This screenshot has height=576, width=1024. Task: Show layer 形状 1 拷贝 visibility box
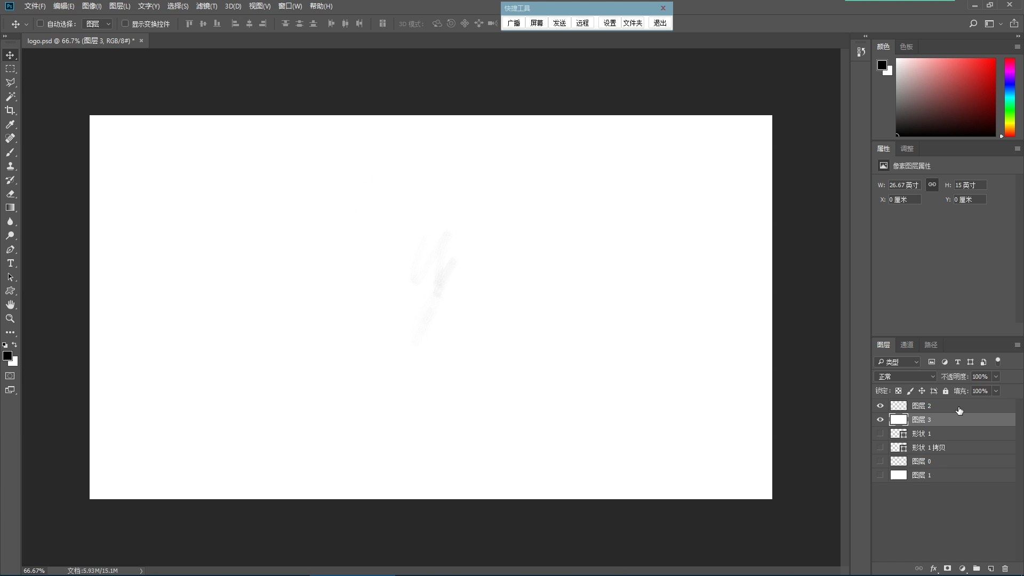(x=881, y=447)
